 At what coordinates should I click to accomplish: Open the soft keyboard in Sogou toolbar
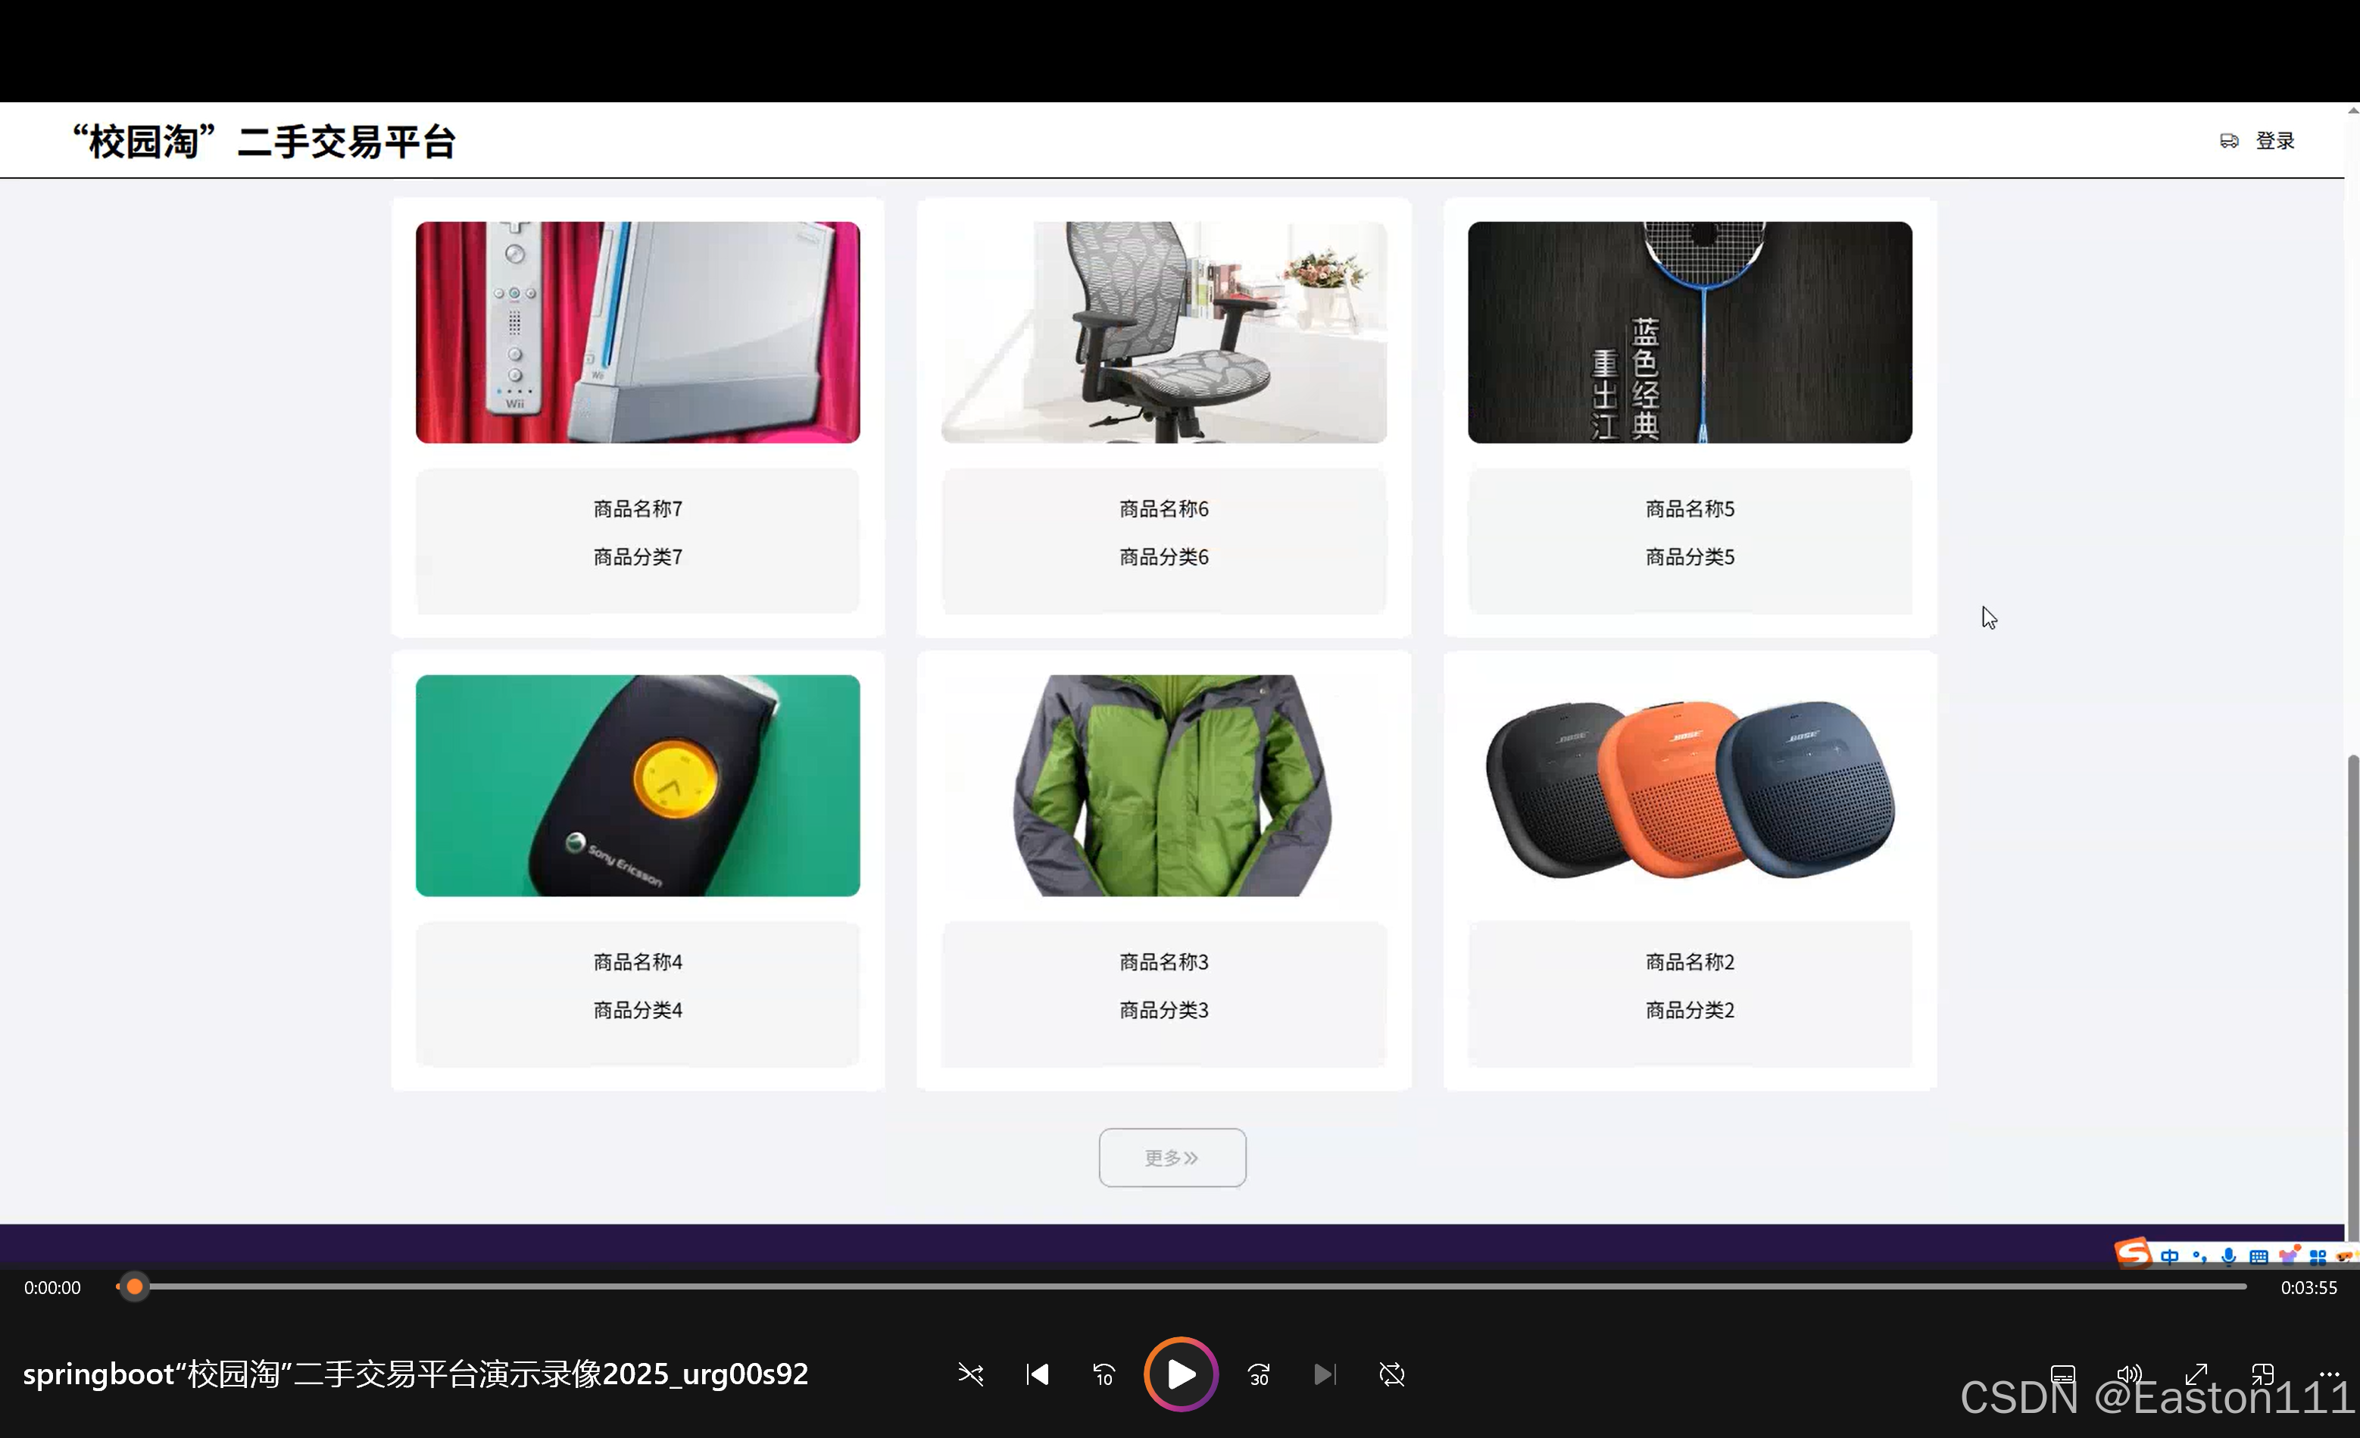(x=2259, y=1256)
